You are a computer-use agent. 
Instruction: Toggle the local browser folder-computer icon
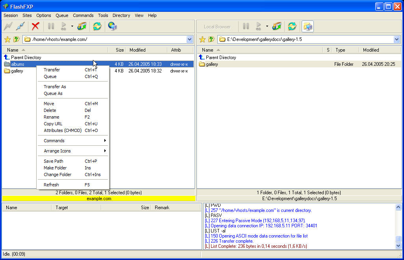tap(308, 26)
